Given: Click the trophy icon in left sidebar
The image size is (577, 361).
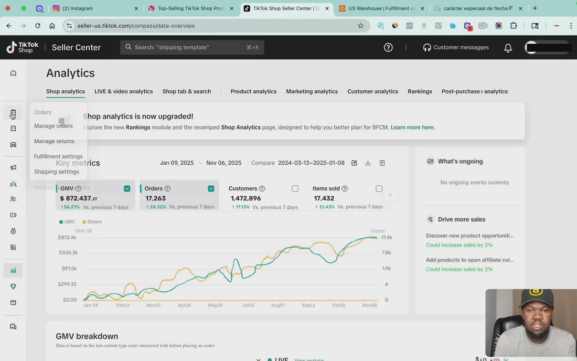Looking at the screenshot, I should click(13, 286).
